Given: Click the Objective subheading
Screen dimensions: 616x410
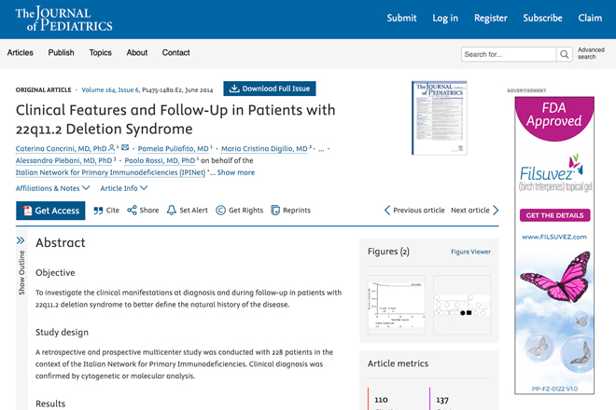Looking at the screenshot, I should [55, 273].
